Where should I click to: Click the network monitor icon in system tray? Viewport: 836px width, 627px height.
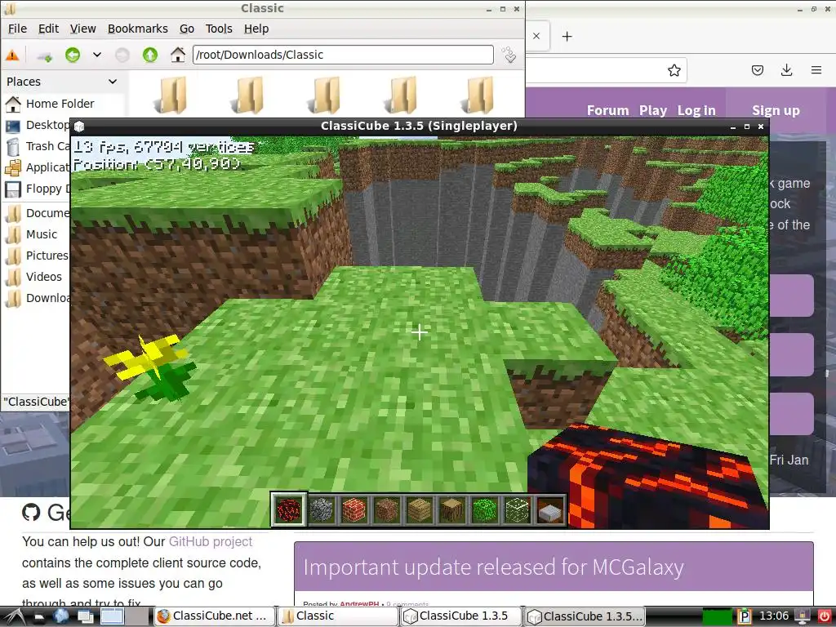pos(802,617)
